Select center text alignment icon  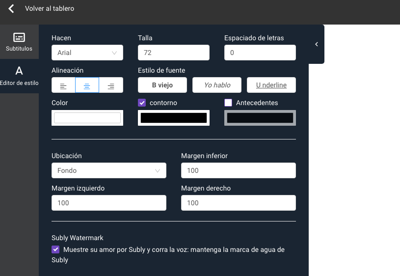pos(87,85)
